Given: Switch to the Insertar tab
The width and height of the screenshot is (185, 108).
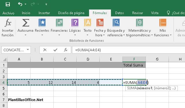Looking at the screenshot, I should point(44,13).
